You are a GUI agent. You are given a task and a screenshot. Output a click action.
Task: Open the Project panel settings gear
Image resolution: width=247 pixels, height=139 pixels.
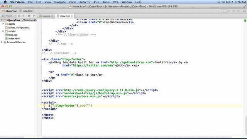point(29,16)
